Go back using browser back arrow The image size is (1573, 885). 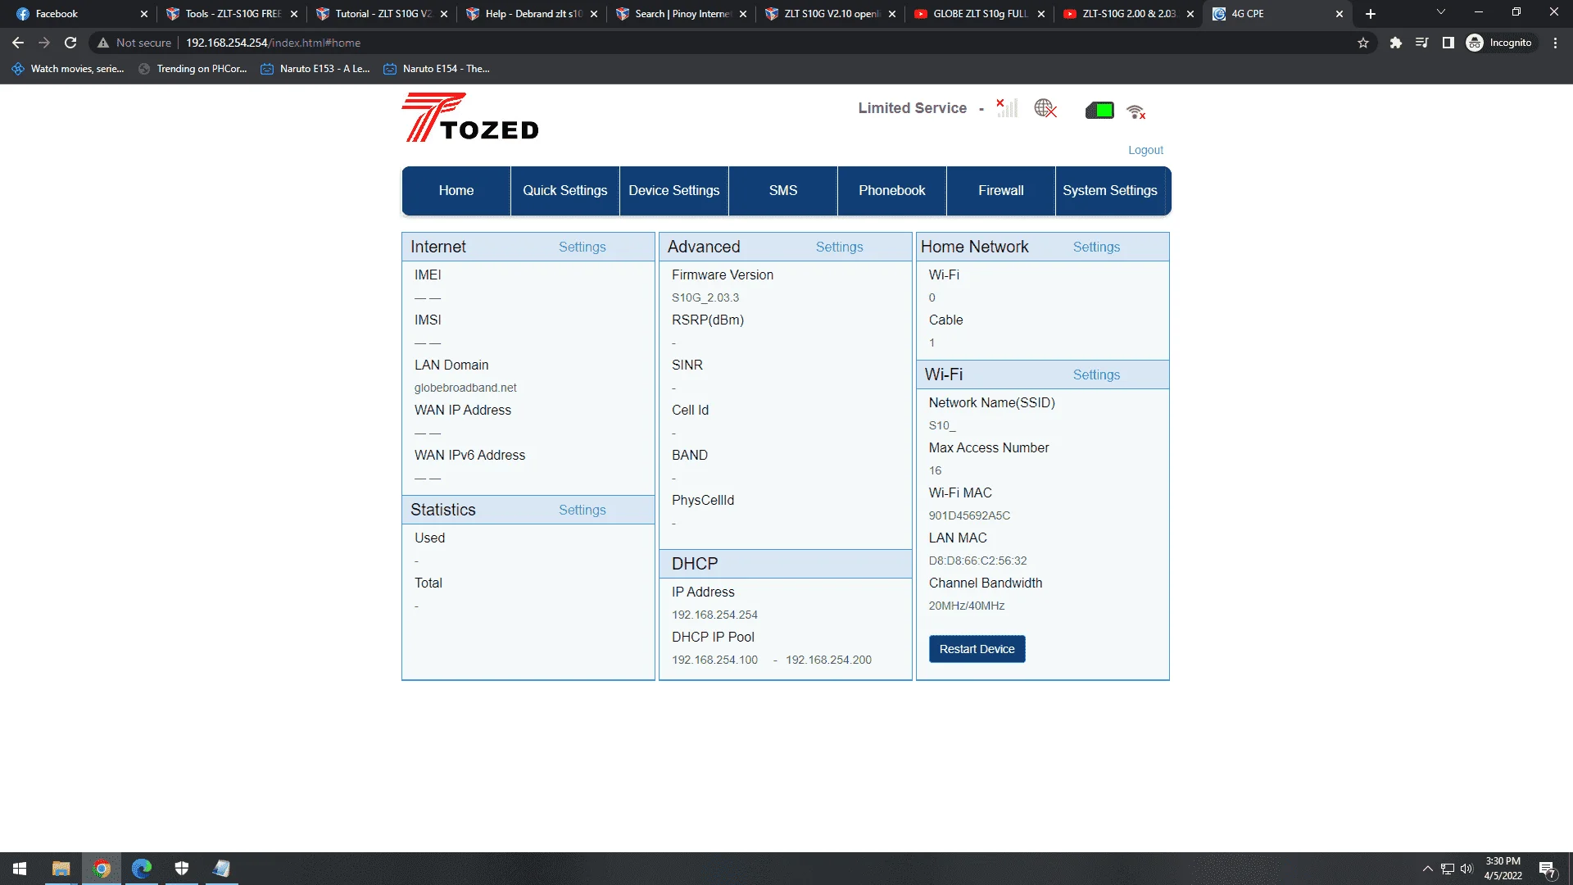(18, 43)
